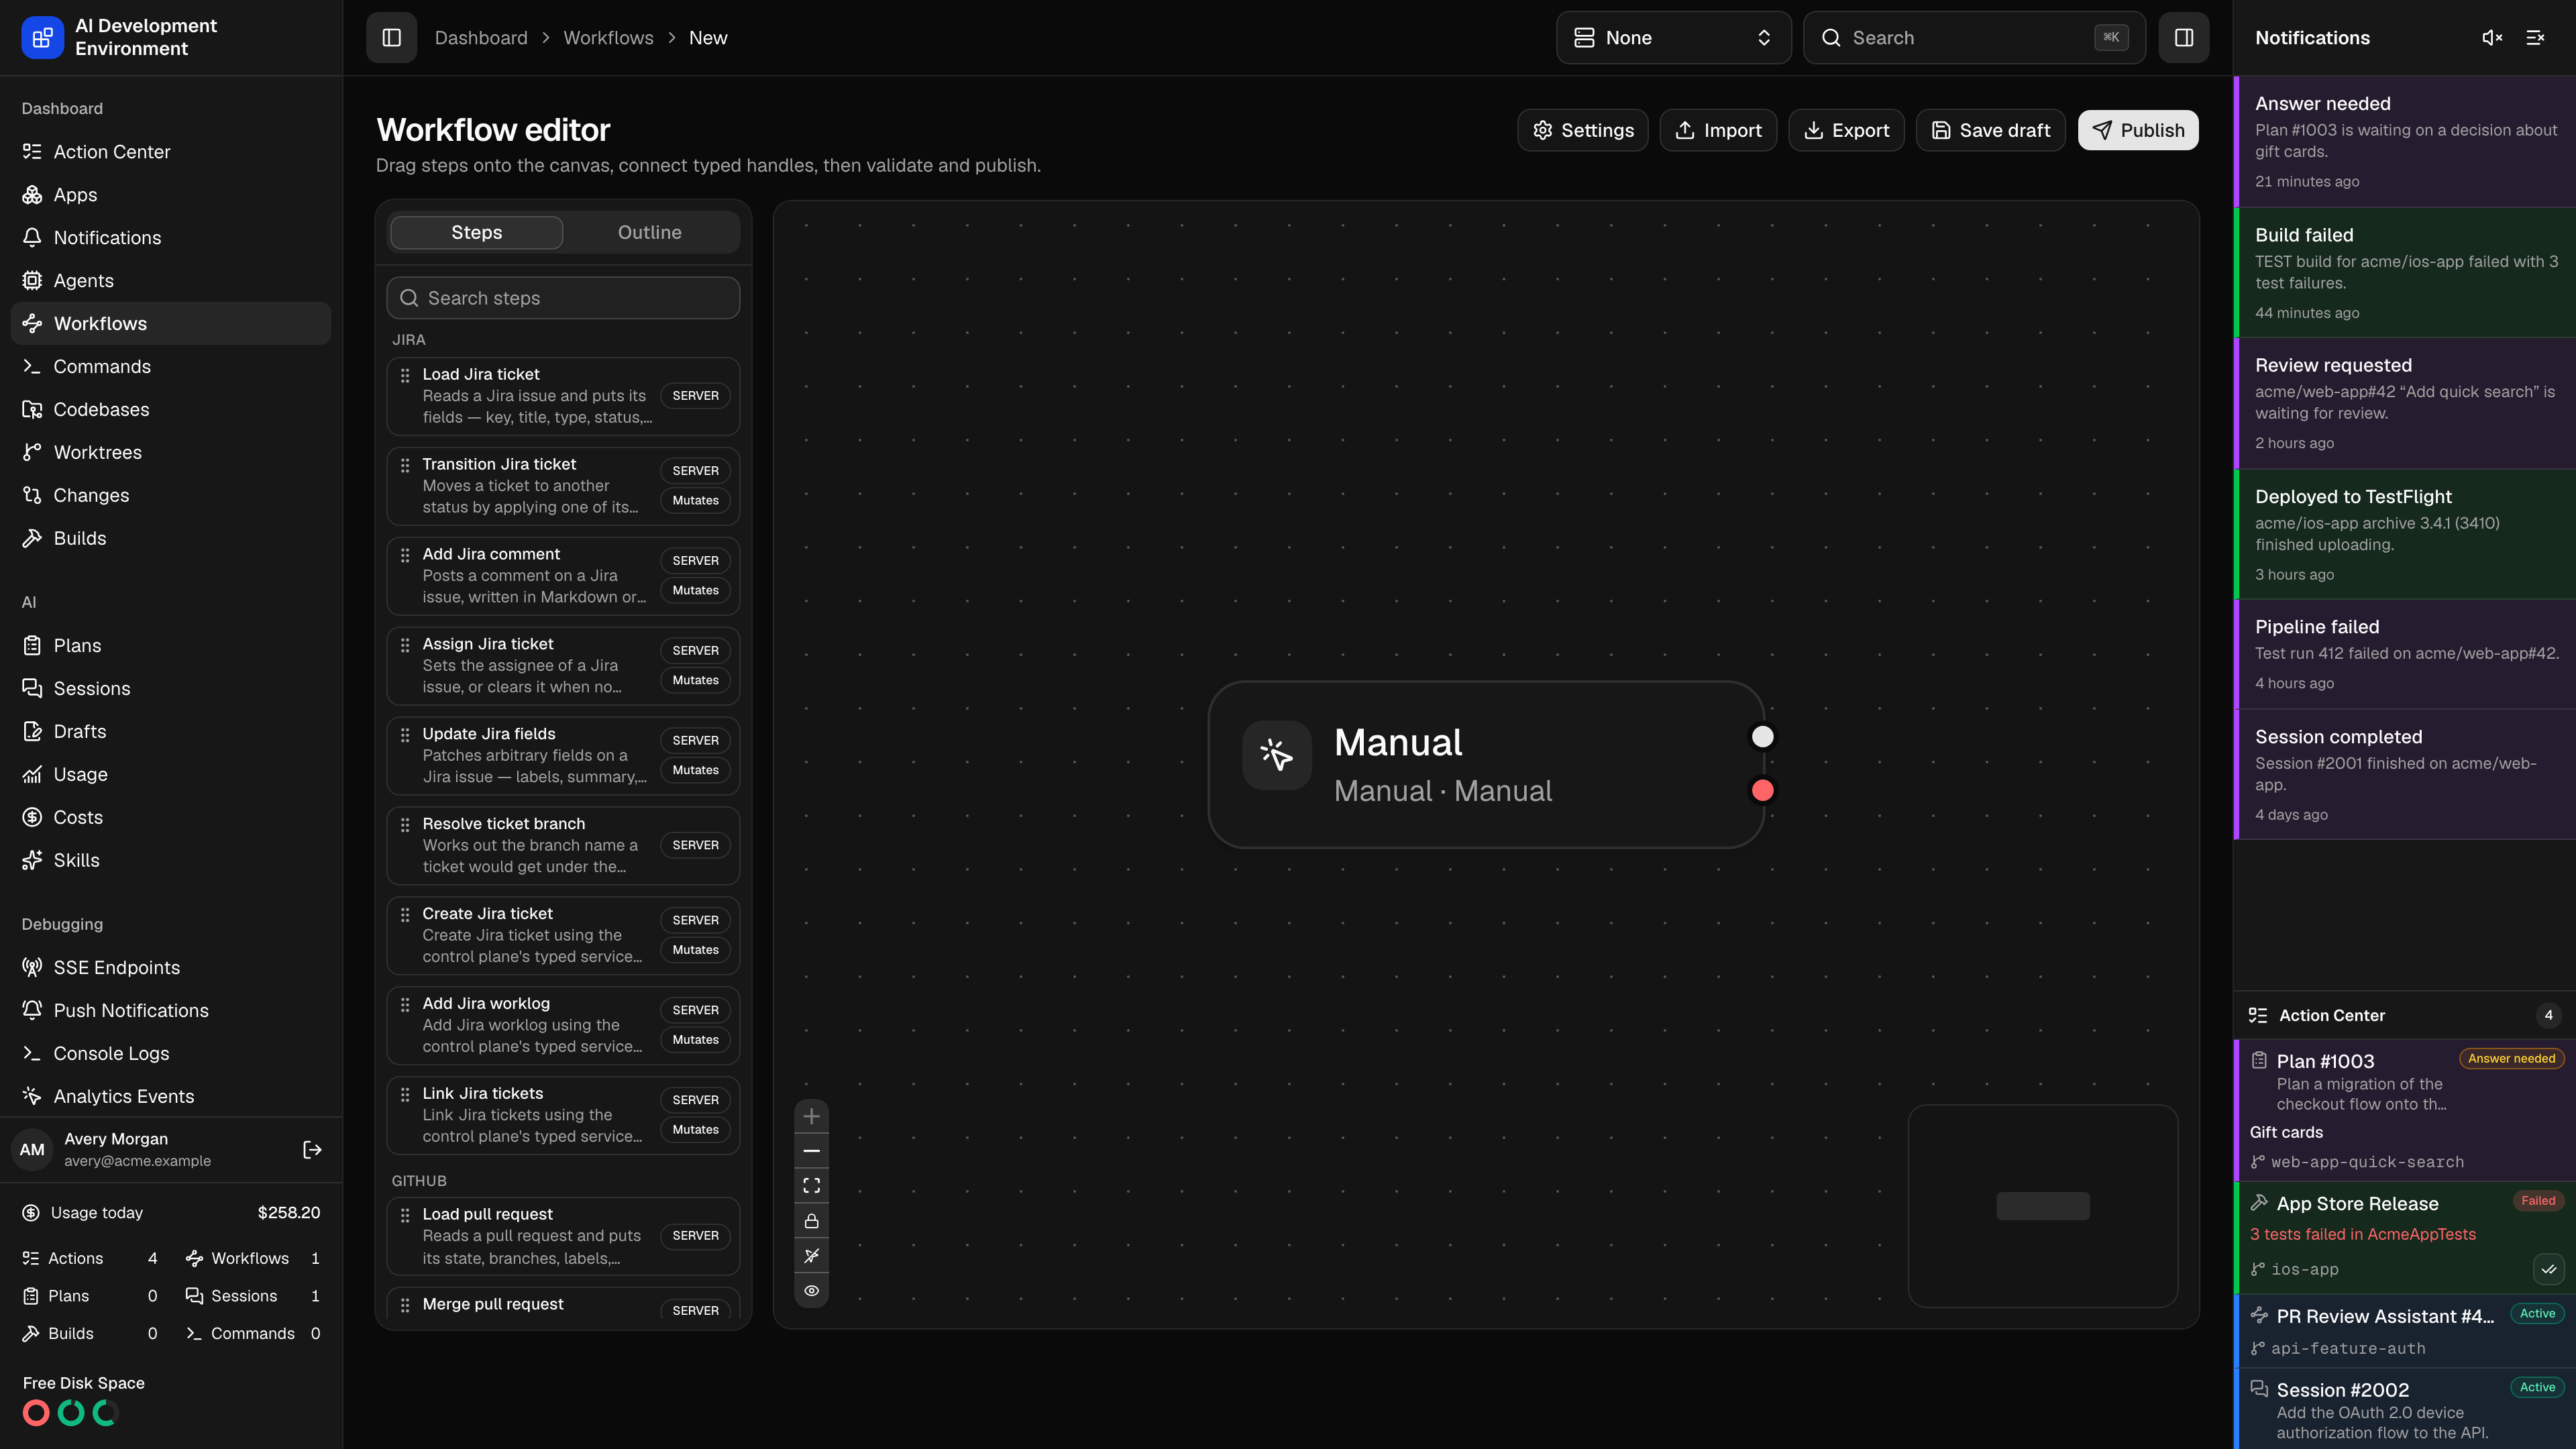This screenshot has height=1449, width=2576.
Task: Open workflow Settings
Action: click(x=1583, y=130)
